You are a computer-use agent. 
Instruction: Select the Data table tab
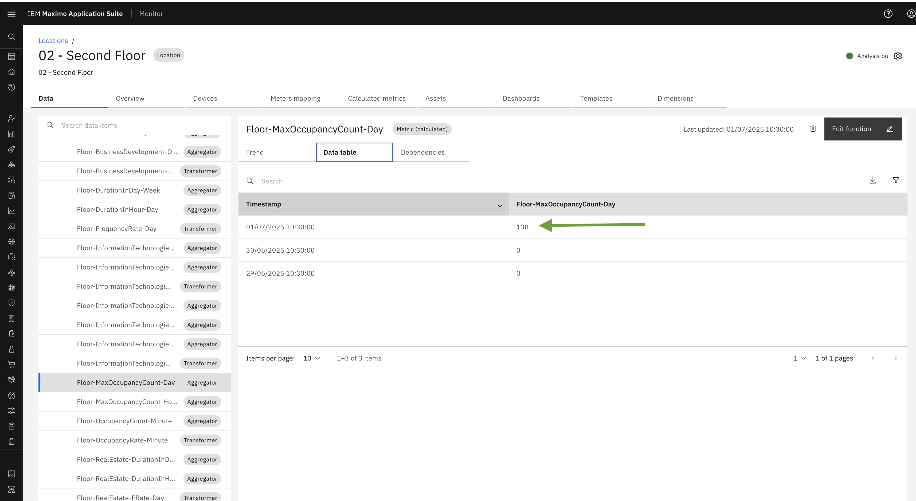(354, 152)
